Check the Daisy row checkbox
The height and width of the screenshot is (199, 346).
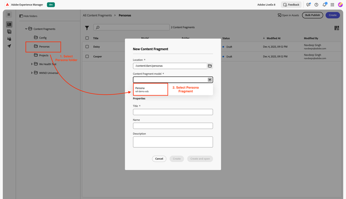point(87,47)
